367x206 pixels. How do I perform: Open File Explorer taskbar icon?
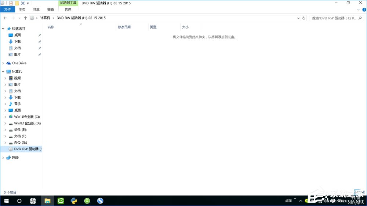click(47, 201)
